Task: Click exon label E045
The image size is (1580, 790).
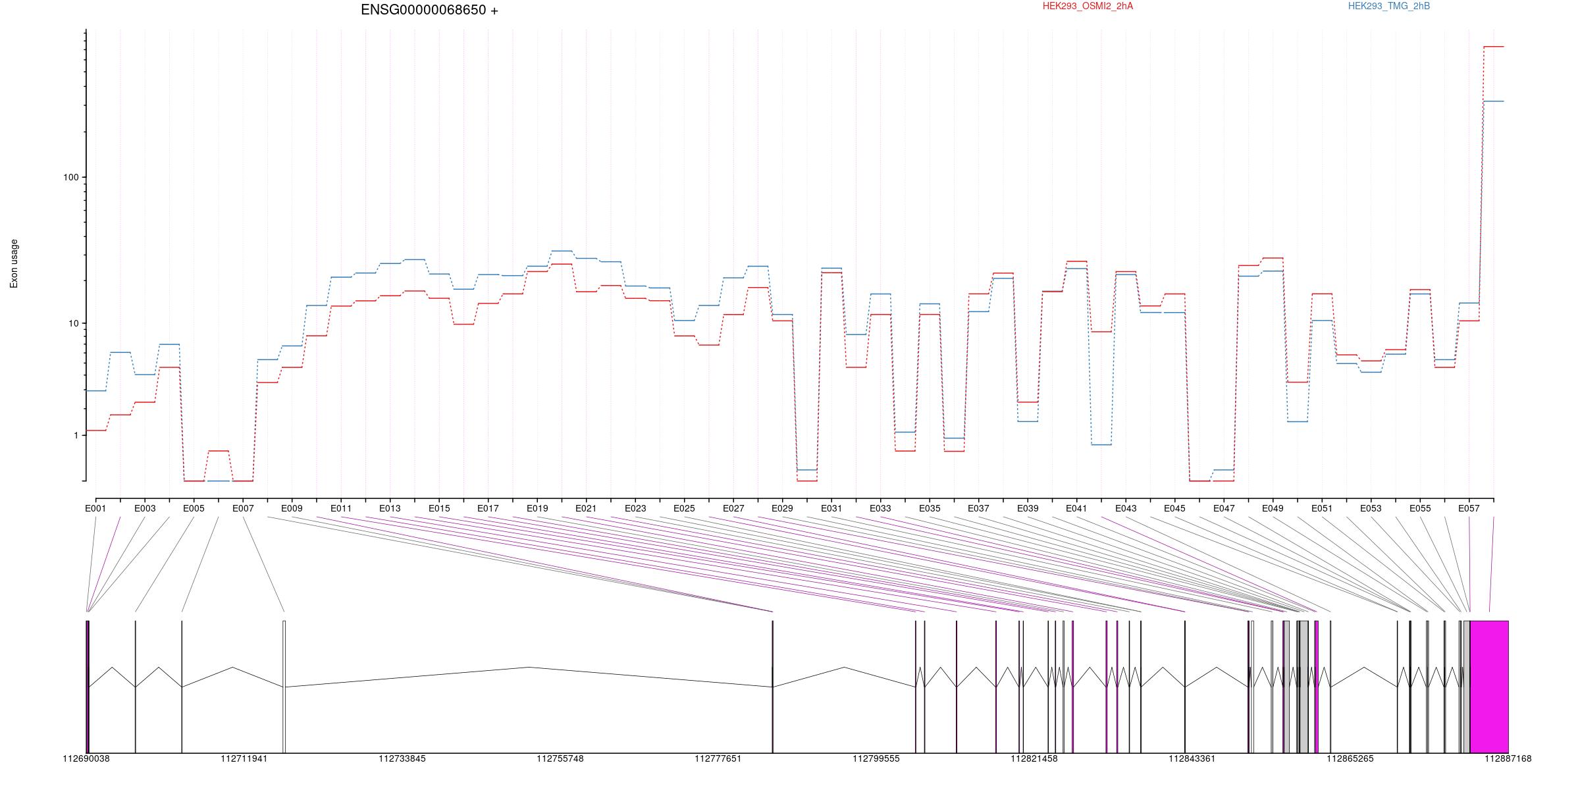Action: coord(1174,508)
